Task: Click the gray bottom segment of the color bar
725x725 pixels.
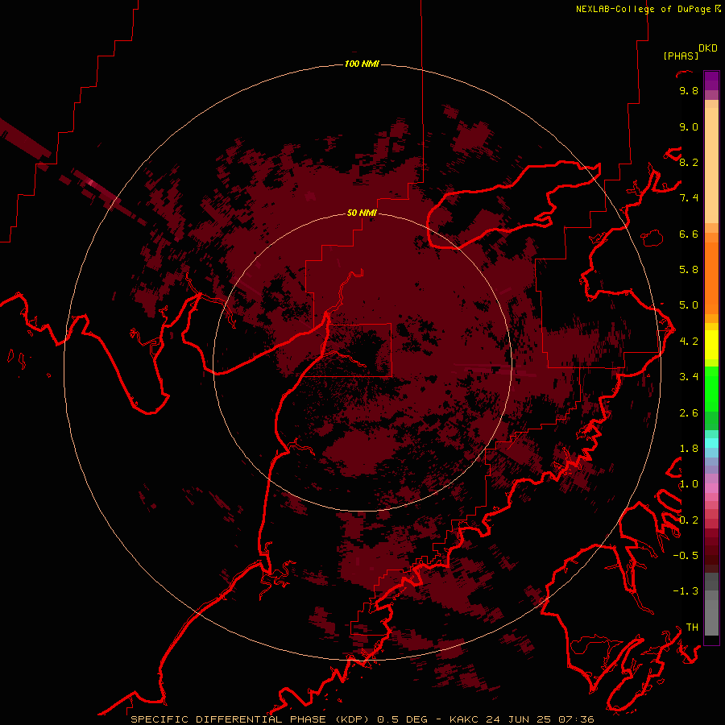Action: 711,613
